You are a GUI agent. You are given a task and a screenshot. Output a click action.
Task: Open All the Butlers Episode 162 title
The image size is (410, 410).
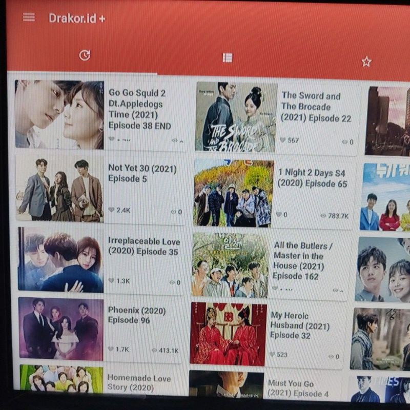click(302, 260)
